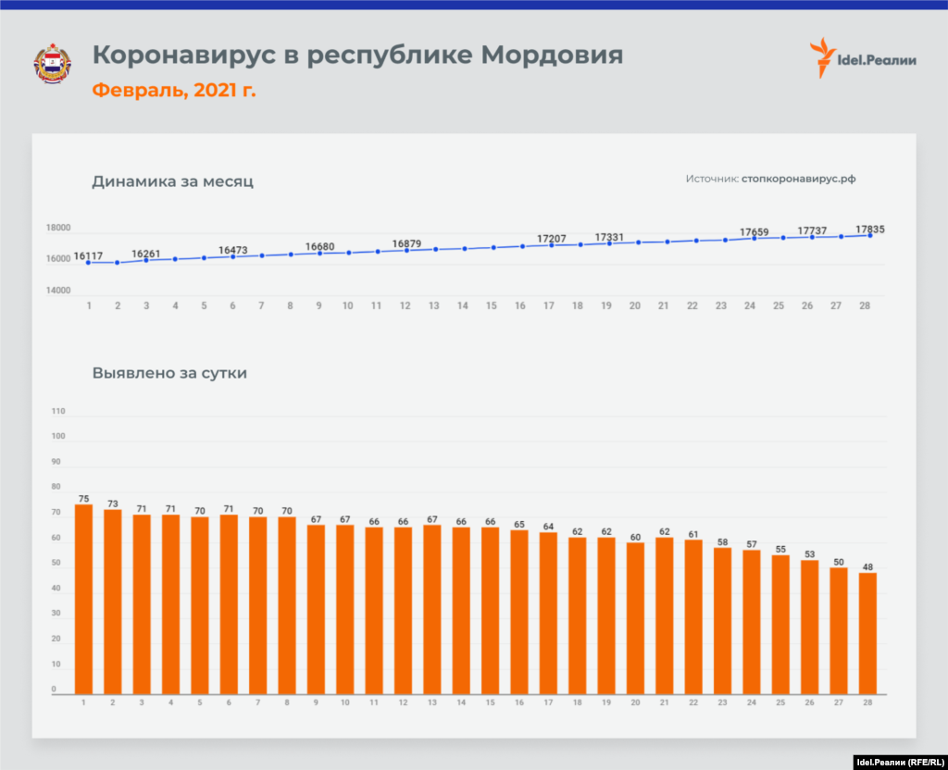Click the orange bar with value 48
948x770 pixels.
[x=867, y=633]
